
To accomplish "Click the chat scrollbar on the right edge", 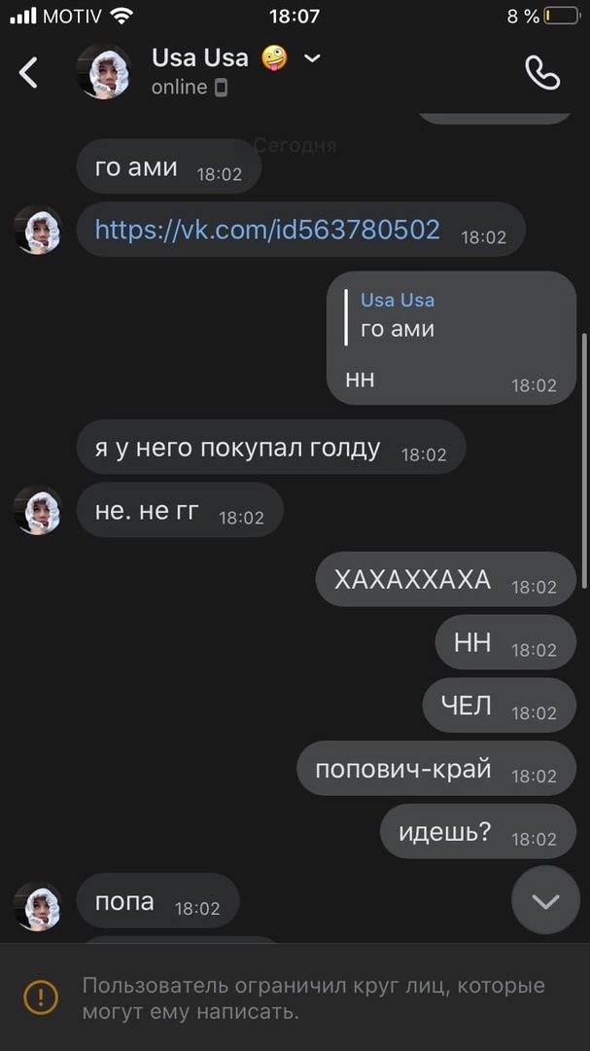I will pos(586,462).
